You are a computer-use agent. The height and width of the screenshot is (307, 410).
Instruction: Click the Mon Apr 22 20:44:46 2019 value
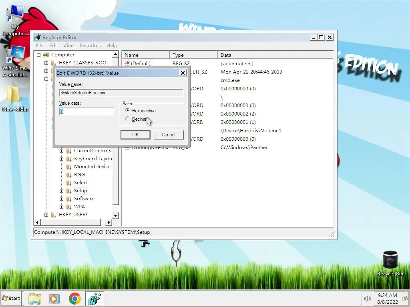[251, 72]
